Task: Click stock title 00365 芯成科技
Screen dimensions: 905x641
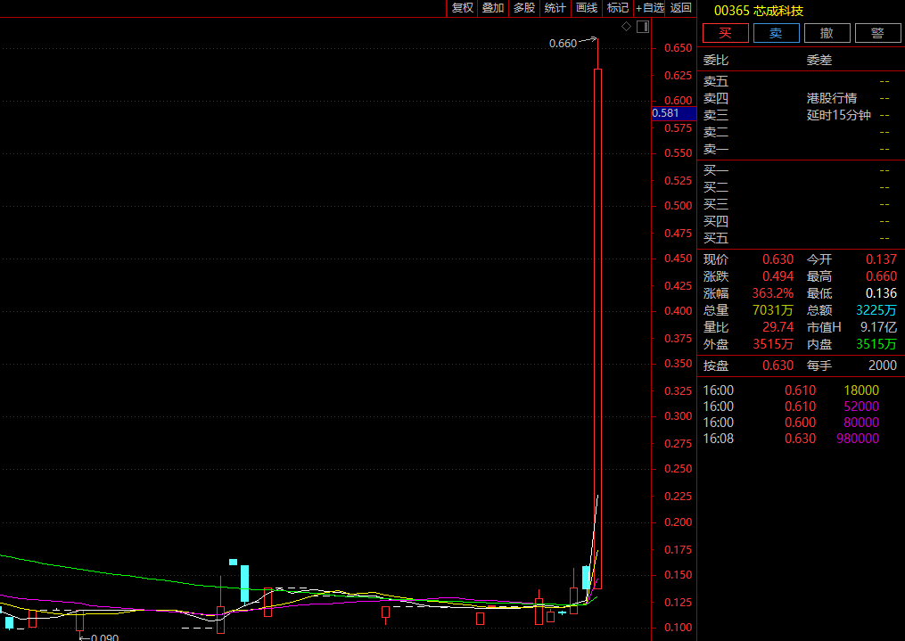Action: click(759, 11)
